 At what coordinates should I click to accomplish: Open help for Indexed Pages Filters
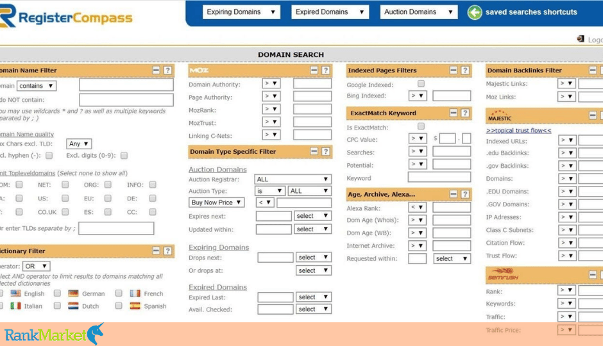tap(465, 70)
